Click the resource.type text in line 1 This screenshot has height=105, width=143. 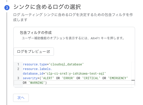pyautogui.click(x=35, y=64)
